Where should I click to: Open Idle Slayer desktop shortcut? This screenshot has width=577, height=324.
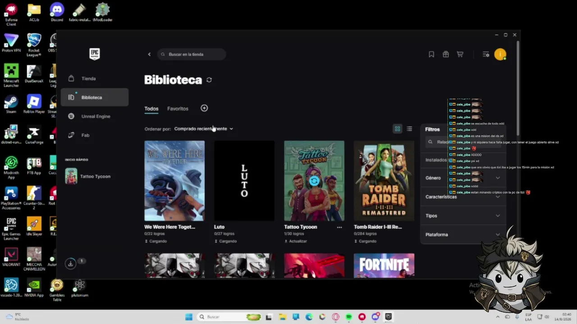click(34, 226)
